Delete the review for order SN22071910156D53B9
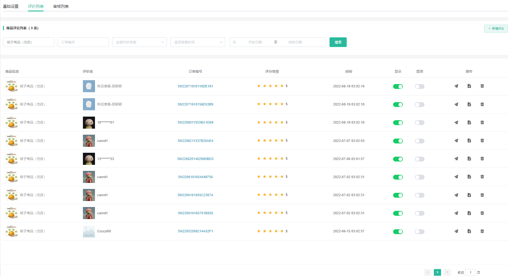 click(482, 104)
